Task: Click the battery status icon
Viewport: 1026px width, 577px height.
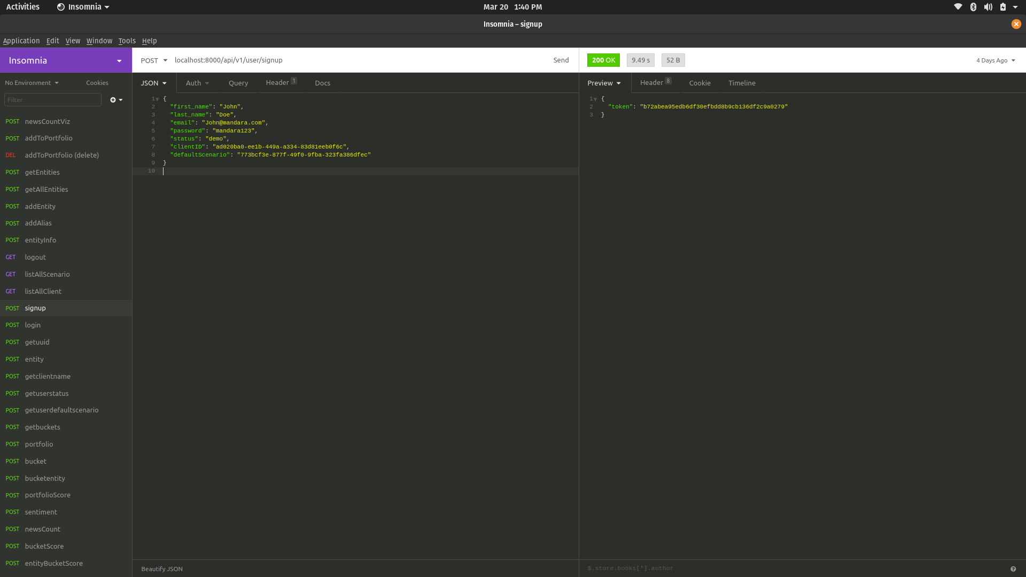Action: (1003, 7)
